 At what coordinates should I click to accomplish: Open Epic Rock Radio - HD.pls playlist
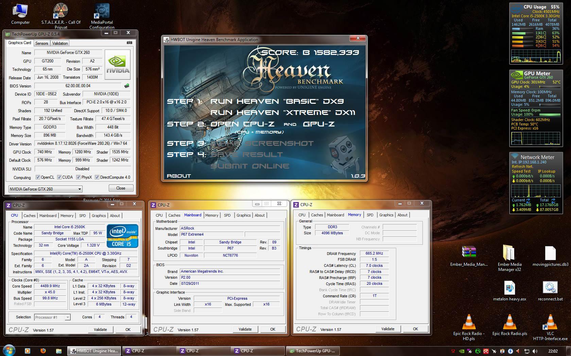point(469,327)
